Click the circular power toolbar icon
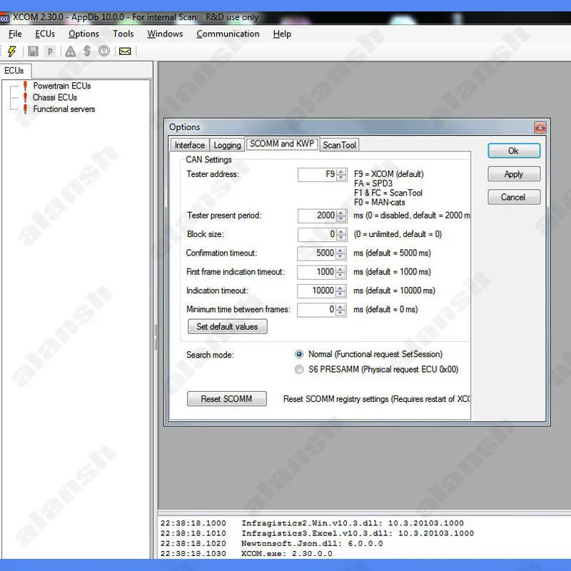 click(x=103, y=51)
